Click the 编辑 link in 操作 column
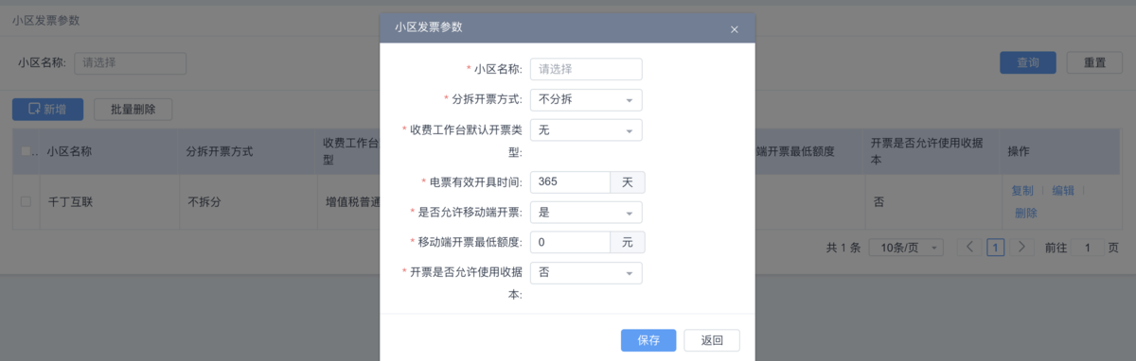 click(x=1063, y=190)
